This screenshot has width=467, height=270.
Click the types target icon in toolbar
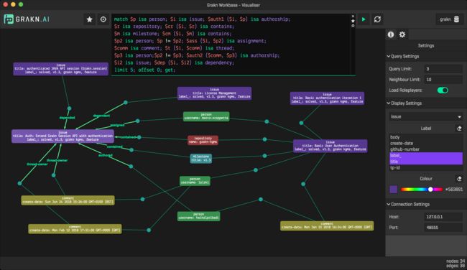(103, 19)
